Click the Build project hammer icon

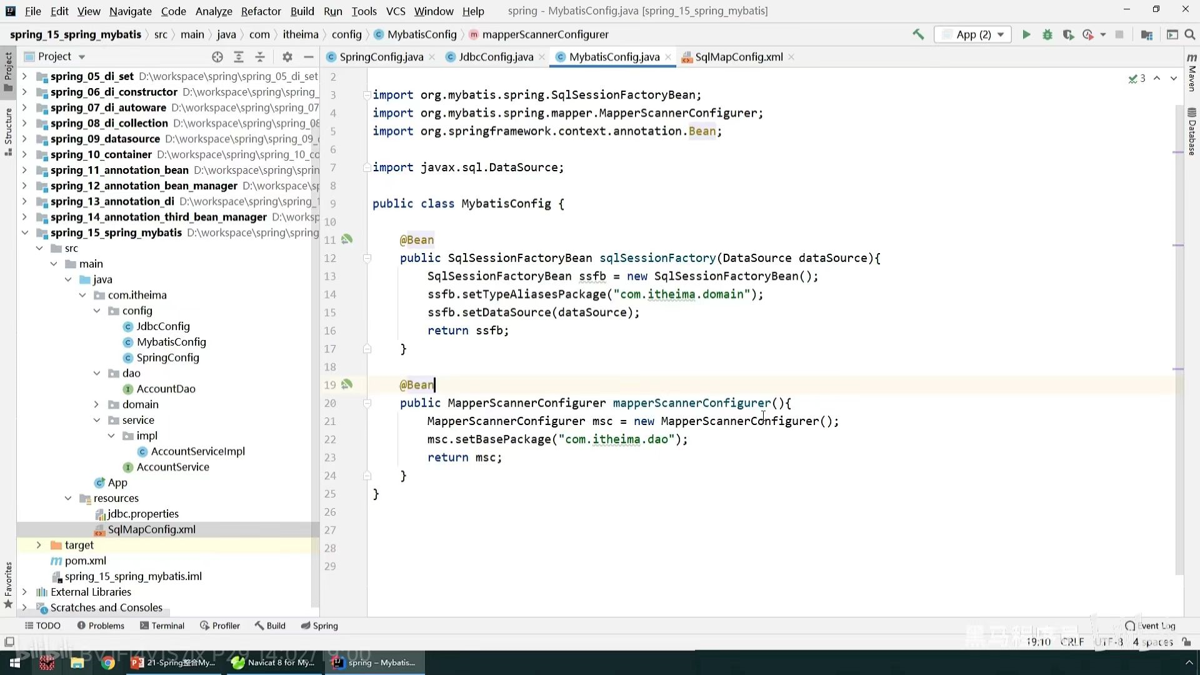pos(918,34)
